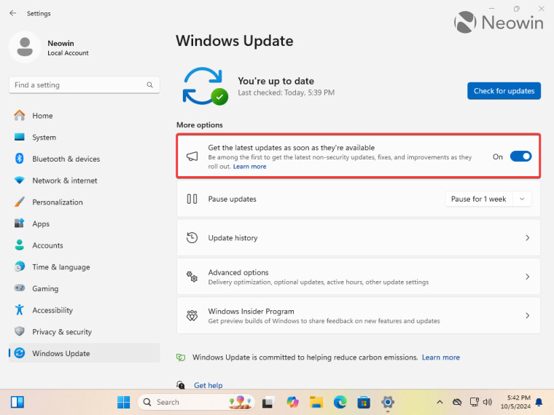Open Windows Insider Program via its chevron
This screenshot has height=415, width=554.
tap(527, 315)
